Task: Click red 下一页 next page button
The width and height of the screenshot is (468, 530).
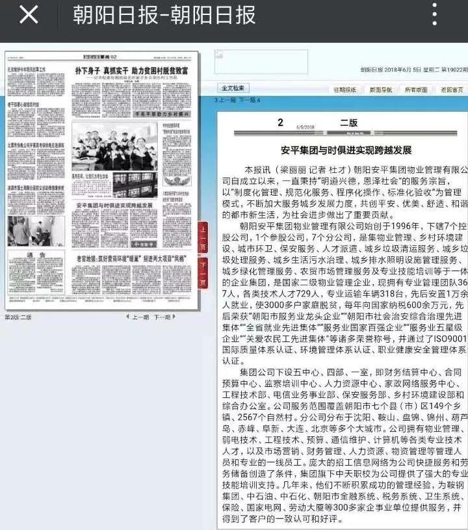Action: click(x=203, y=272)
